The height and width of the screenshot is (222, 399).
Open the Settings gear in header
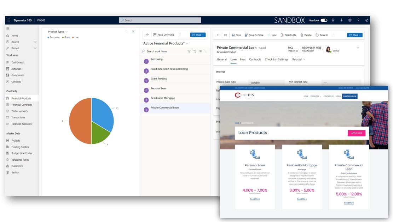coord(350,20)
